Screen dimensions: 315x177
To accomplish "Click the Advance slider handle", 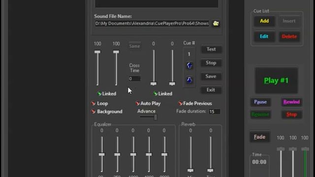I will click(x=156, y=117).
